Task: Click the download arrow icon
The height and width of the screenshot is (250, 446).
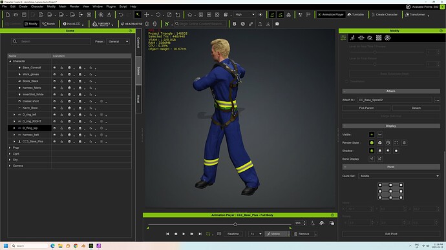Action: (x=268, y=24)
